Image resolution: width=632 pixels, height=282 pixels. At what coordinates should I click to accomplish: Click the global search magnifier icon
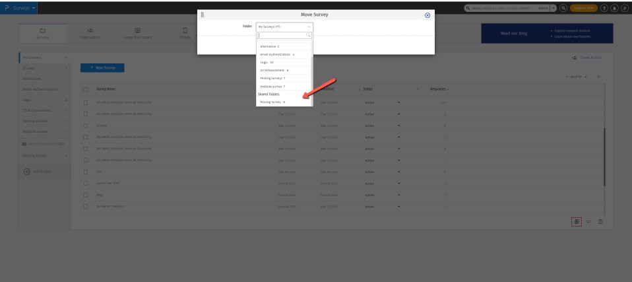tap(468, 8)
